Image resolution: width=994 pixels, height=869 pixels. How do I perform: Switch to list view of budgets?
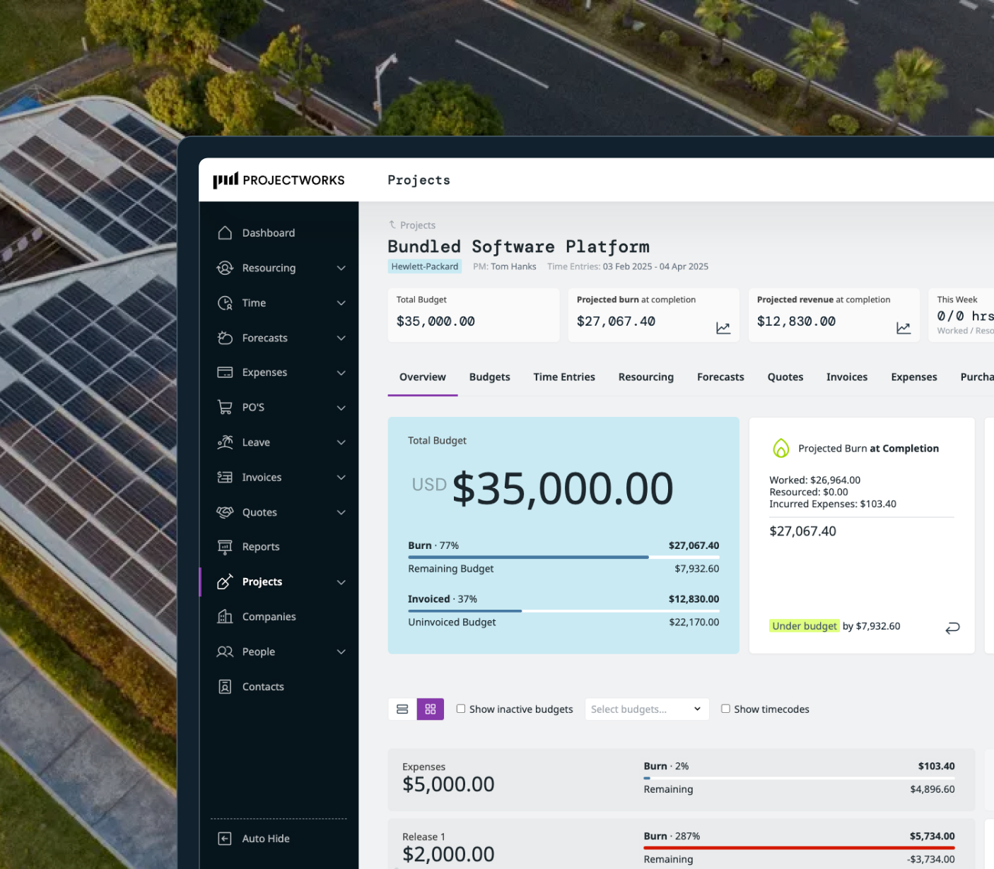pyautogui.click(x=402, y=709)
